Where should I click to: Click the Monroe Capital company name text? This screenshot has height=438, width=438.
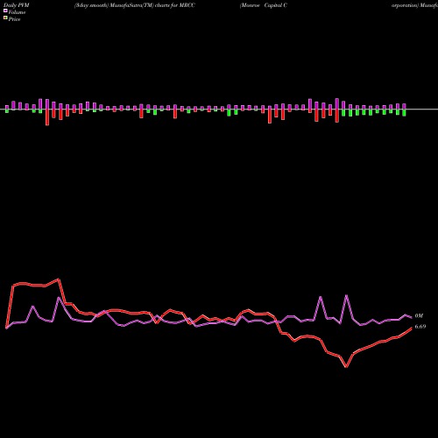(264, 5)
